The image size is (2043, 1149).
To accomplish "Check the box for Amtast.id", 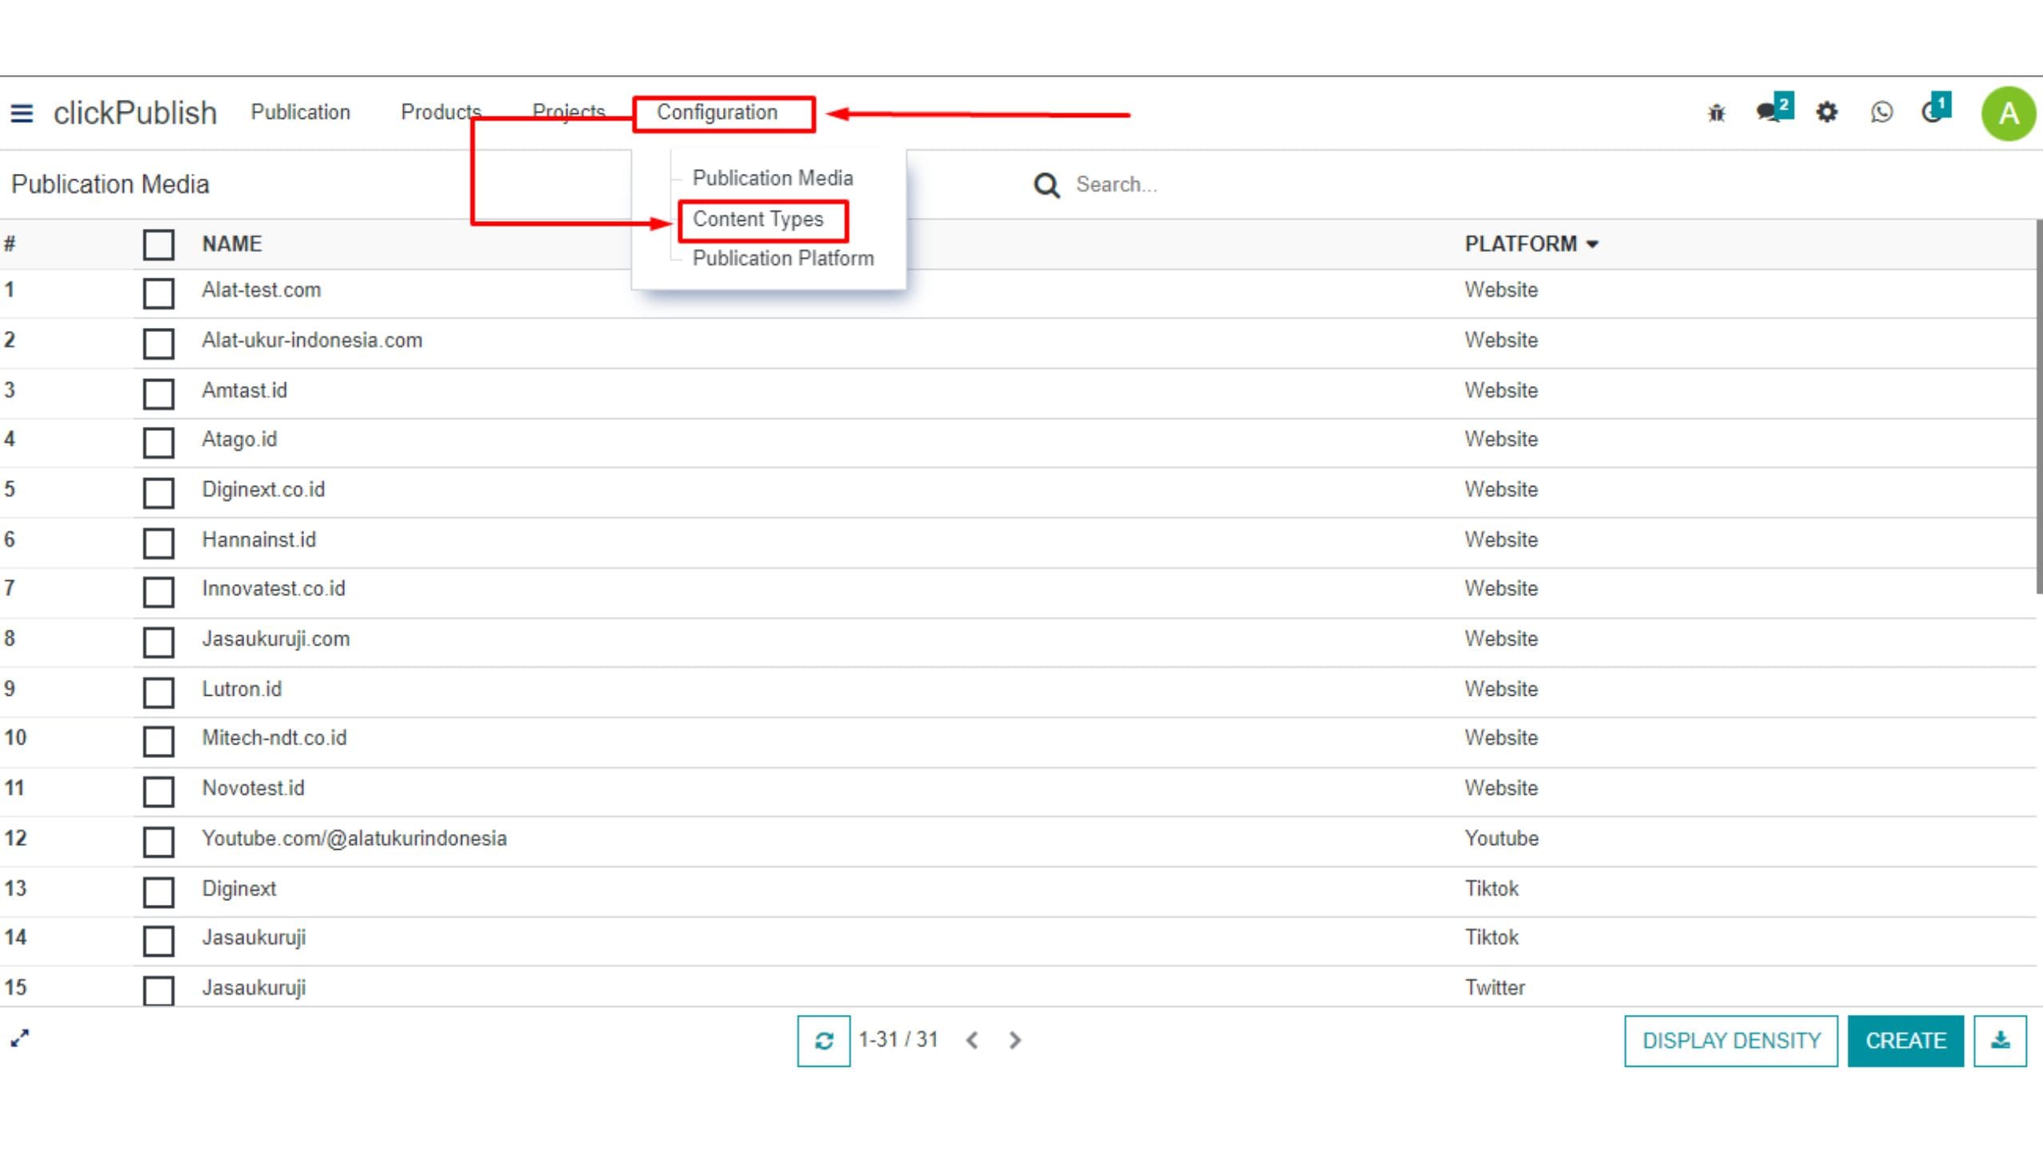I will pyautogui.click(x=158, y=393).
